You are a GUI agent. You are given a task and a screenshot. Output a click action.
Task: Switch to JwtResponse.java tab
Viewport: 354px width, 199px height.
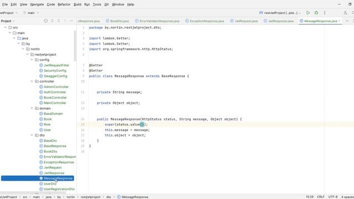tap(279, 21)
